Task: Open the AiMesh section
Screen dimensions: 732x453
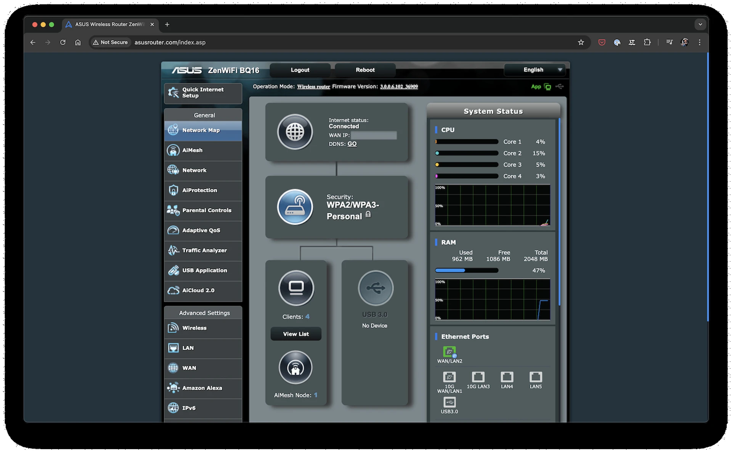Action: [x=203, y=150]
